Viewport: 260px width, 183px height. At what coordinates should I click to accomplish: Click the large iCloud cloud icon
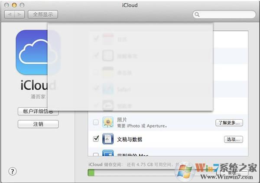pos(38,52)
